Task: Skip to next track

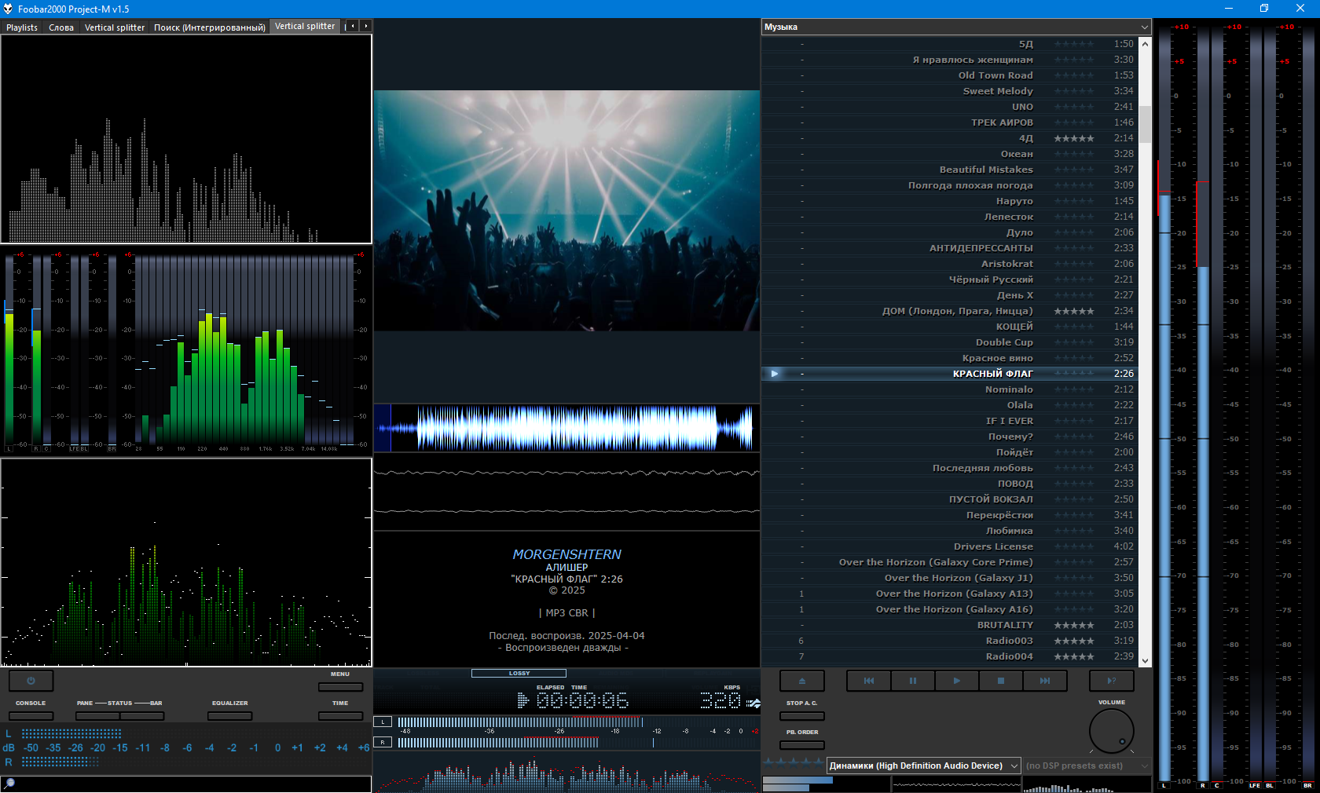Action: 1044,681
